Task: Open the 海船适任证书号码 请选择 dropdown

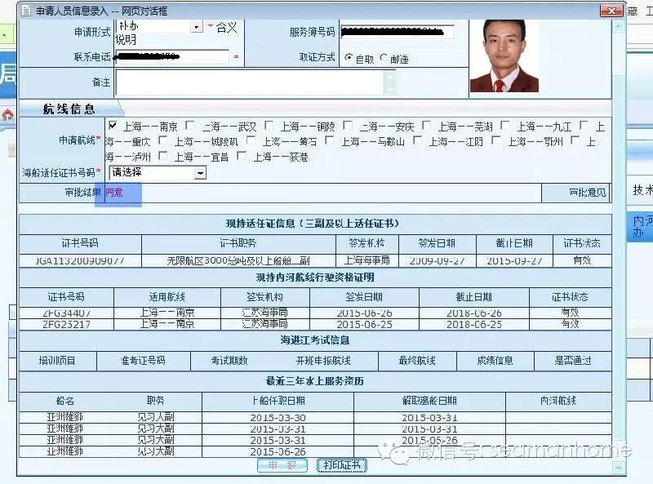Action: [x=200, y=172]
